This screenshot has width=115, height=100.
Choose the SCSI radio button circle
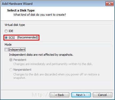point(6,38)
